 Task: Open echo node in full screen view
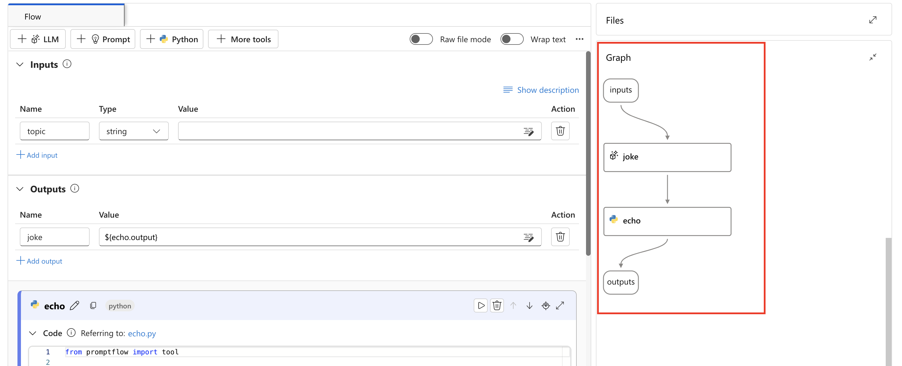560,305
